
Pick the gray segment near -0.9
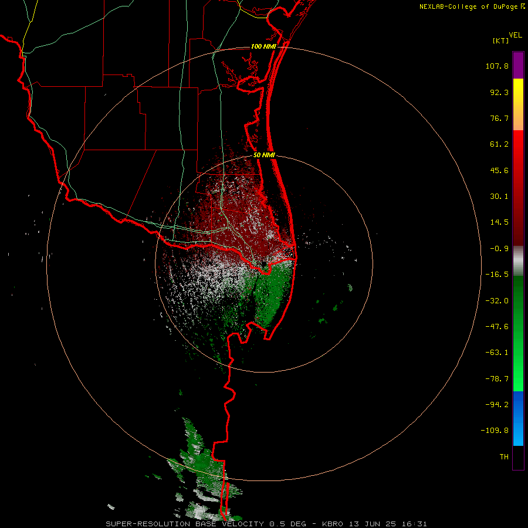tap(518, 260)
